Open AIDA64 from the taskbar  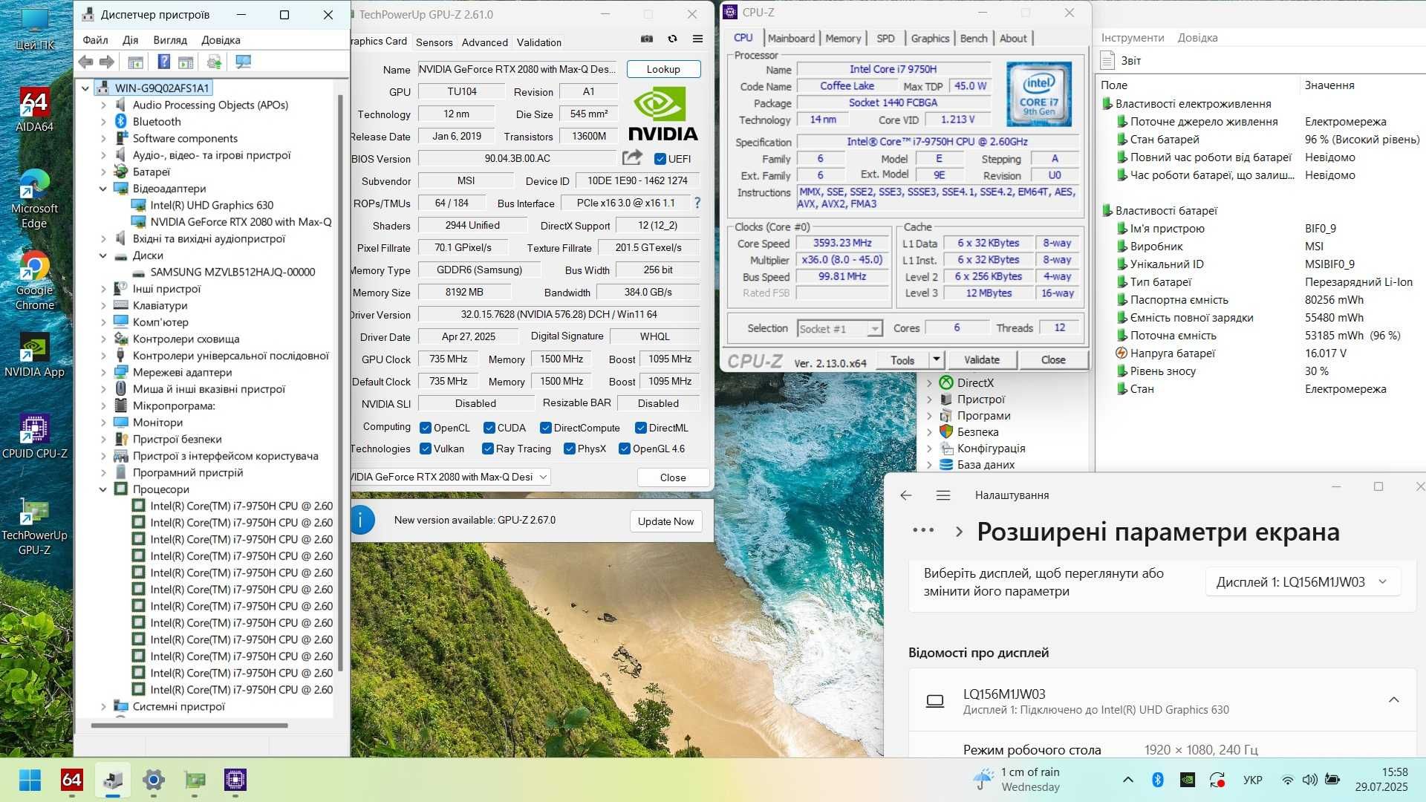(x=72, y=780)
